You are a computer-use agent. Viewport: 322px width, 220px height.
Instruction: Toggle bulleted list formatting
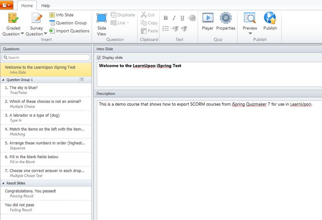(166, 29)
